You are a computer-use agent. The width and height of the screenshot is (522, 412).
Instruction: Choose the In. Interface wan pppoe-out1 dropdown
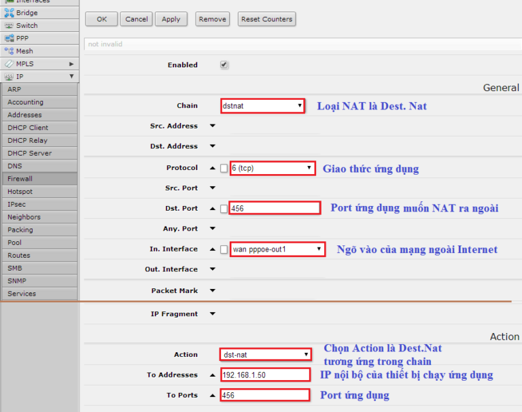click(x=278, y=250)
